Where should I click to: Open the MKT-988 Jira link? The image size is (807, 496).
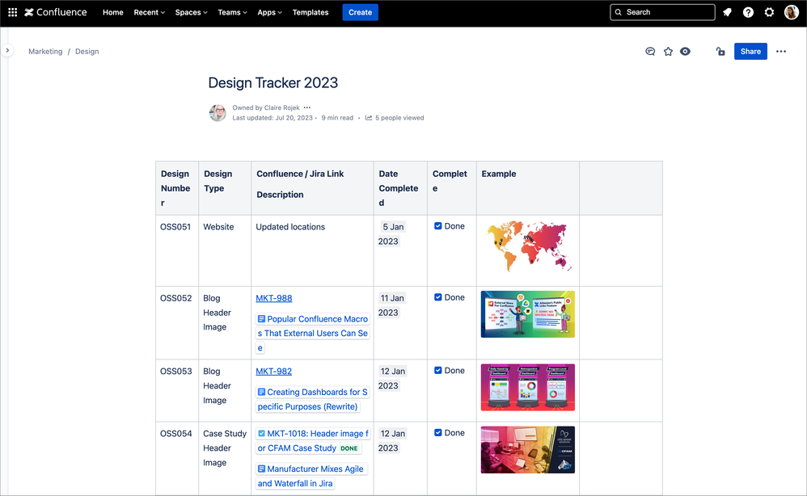274,297
